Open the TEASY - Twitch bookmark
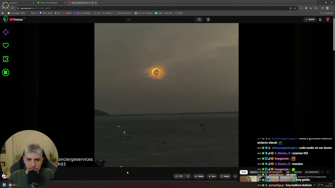The width and height of the screenshot is (335, 188). point(46,13)
